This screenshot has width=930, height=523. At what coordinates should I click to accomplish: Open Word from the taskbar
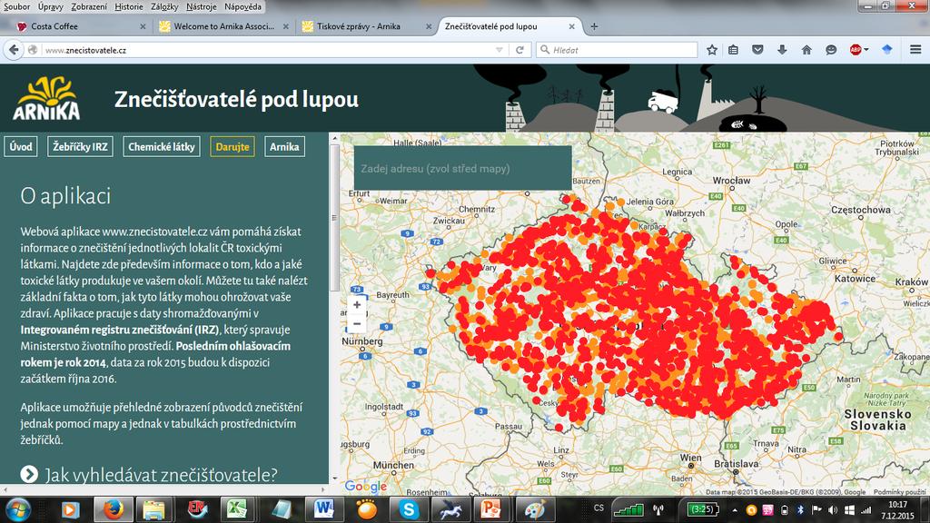pyautogui.click(x=324, y=509)
